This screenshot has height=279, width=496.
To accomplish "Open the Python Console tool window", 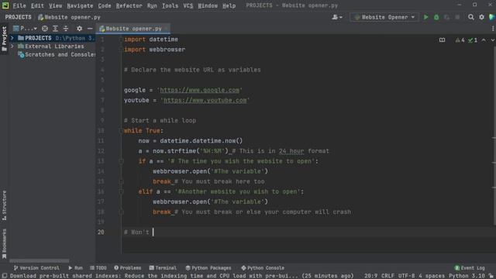I will click(x=263, y=268).
